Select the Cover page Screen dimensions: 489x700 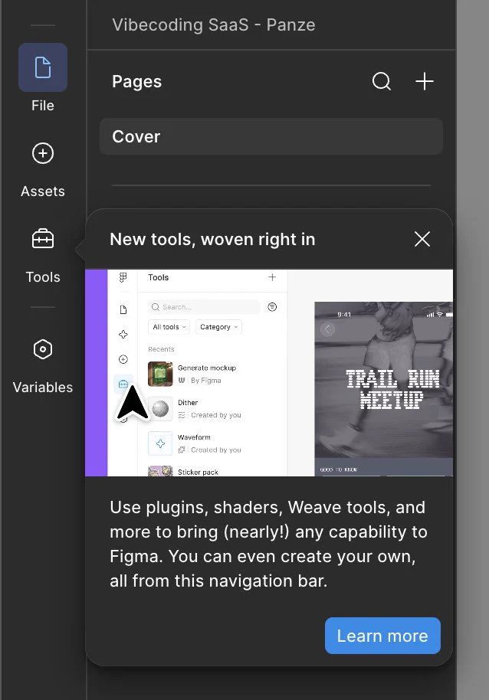(271, 136)
